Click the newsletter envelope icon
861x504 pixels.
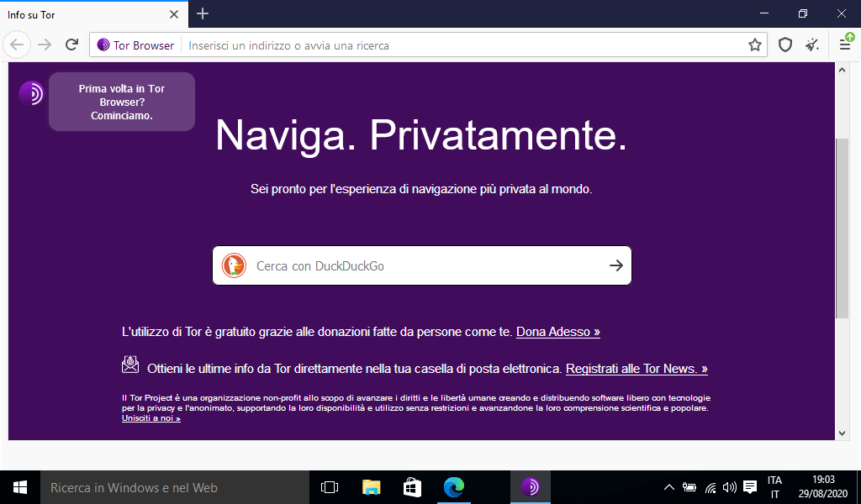pyautogui.click(x=130, y=365)
